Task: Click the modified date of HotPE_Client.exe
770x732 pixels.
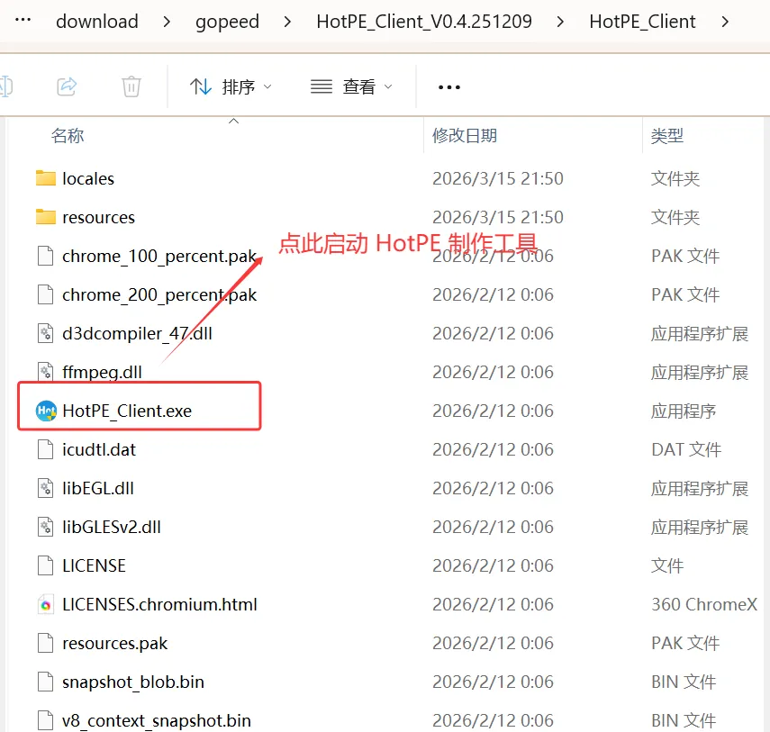Action: (x=493, y=411)
